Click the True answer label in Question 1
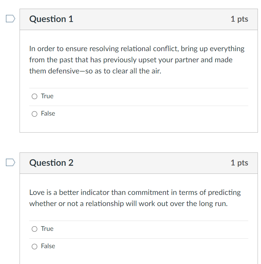The width and height of the screenshot is (261, 264). point(47,96)
